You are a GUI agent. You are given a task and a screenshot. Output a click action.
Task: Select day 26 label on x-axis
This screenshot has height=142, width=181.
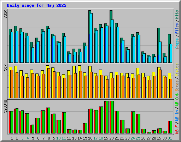(x=143, y=138)
